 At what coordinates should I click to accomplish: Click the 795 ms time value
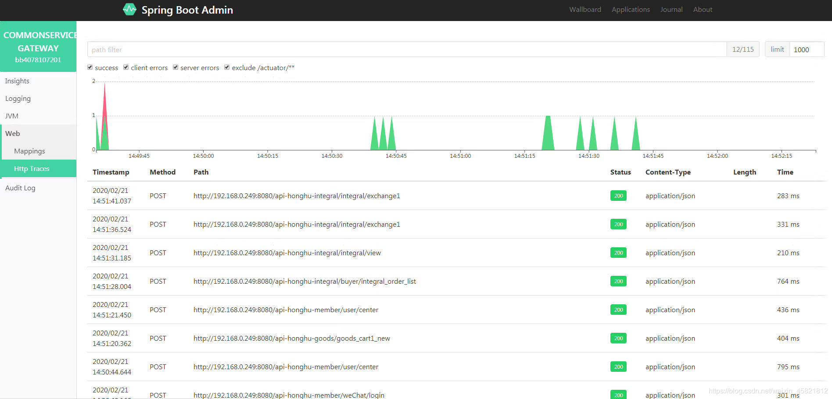tap(788, 367)
